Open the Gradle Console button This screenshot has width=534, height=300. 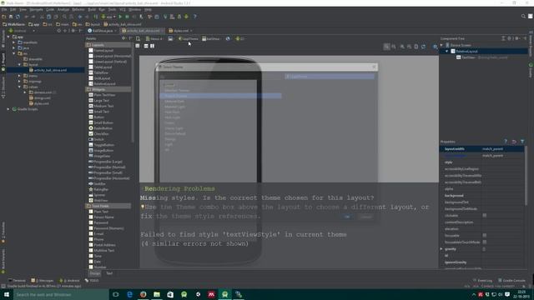[x=511, y=281]
